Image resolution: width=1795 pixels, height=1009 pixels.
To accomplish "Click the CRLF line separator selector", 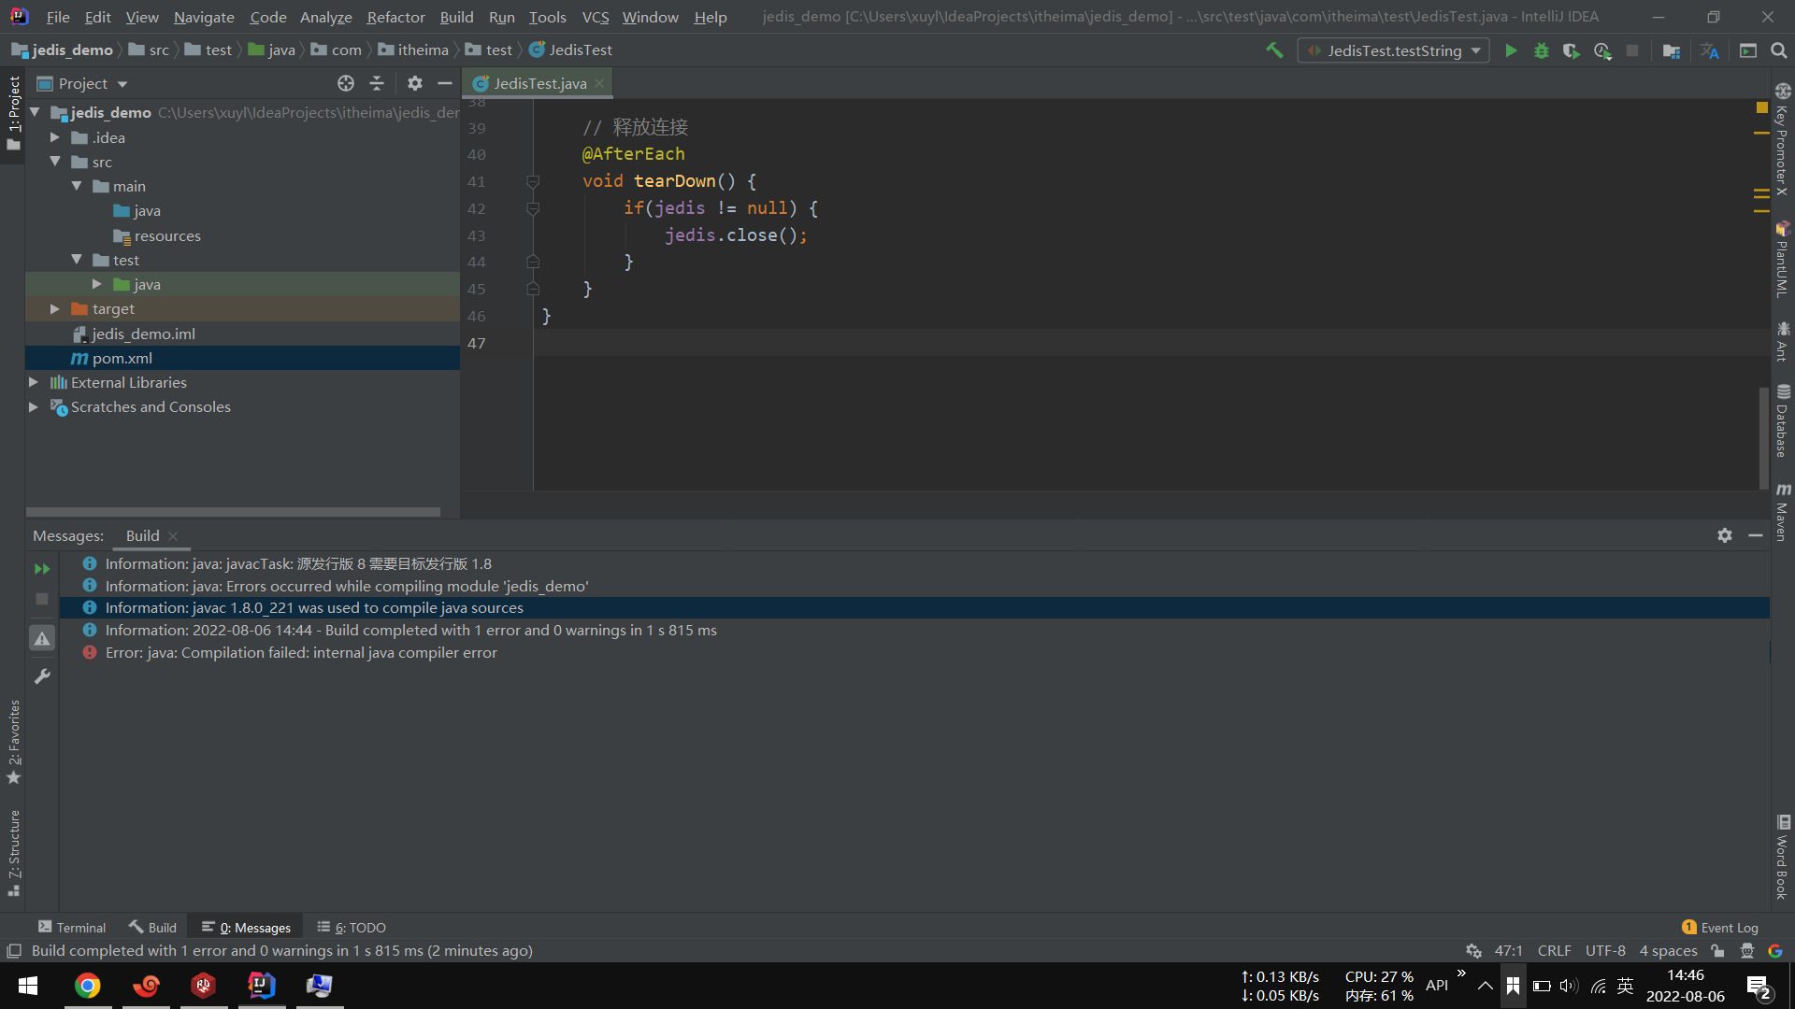I will tap(1554, 951).
